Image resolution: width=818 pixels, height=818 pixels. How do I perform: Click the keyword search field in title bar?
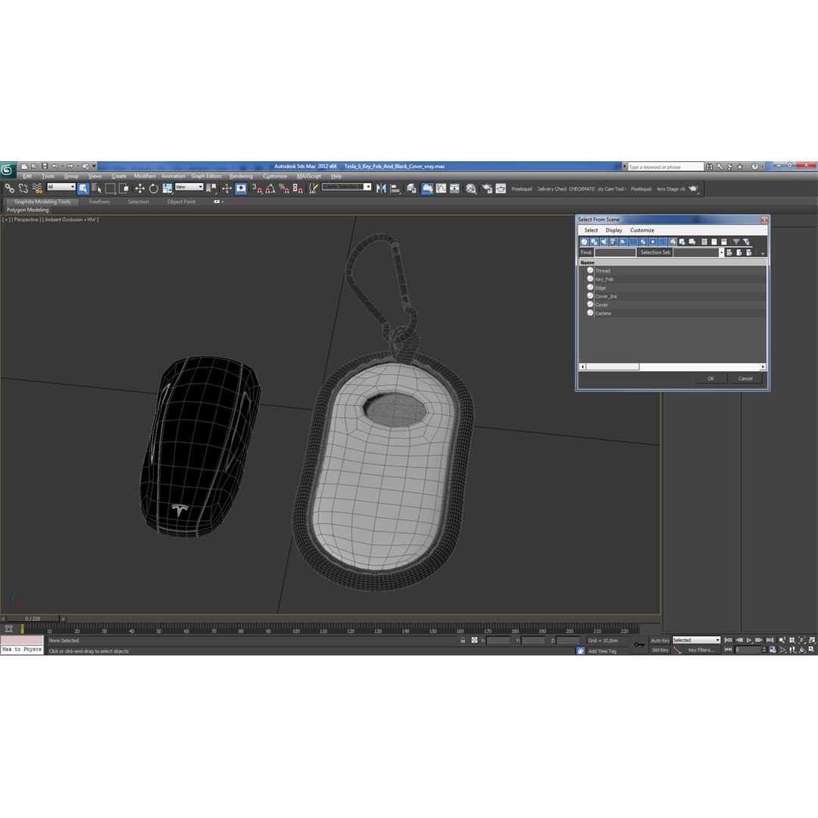point(666,167)
